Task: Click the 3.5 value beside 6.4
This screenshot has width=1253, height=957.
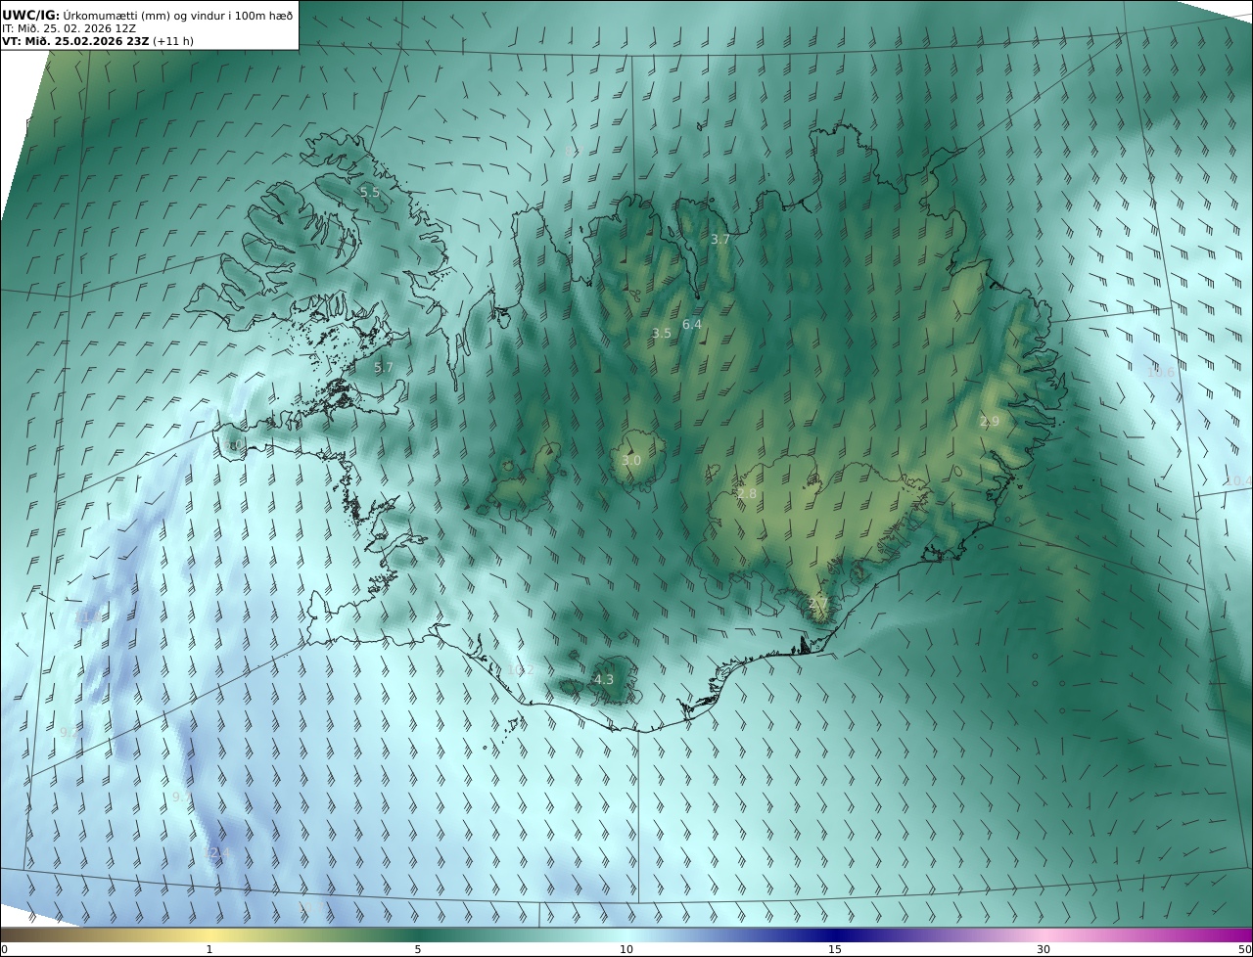Action: [x=662, y=334]
